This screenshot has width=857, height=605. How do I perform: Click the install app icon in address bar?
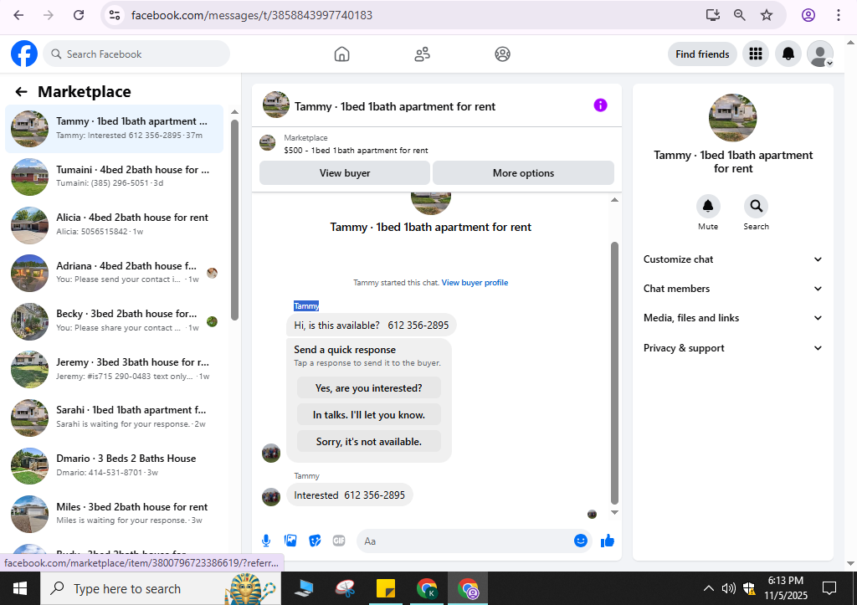tap(713, 15)
